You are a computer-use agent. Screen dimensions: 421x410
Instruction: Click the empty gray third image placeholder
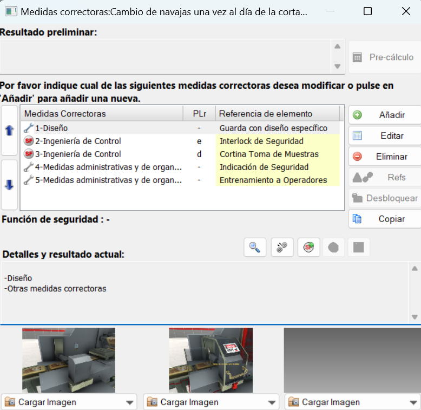coord(352,360)
